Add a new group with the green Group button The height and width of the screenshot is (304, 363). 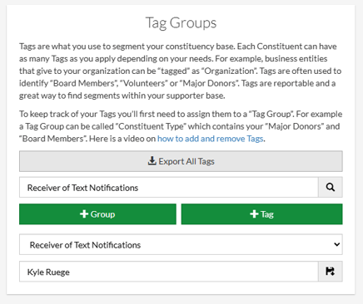tap(97, 214)
